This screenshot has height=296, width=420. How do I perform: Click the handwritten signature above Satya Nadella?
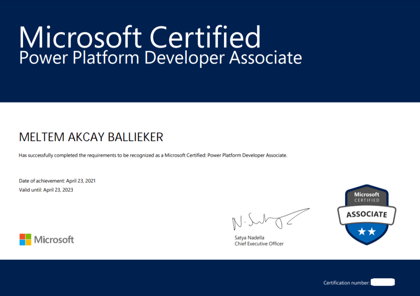269,220
